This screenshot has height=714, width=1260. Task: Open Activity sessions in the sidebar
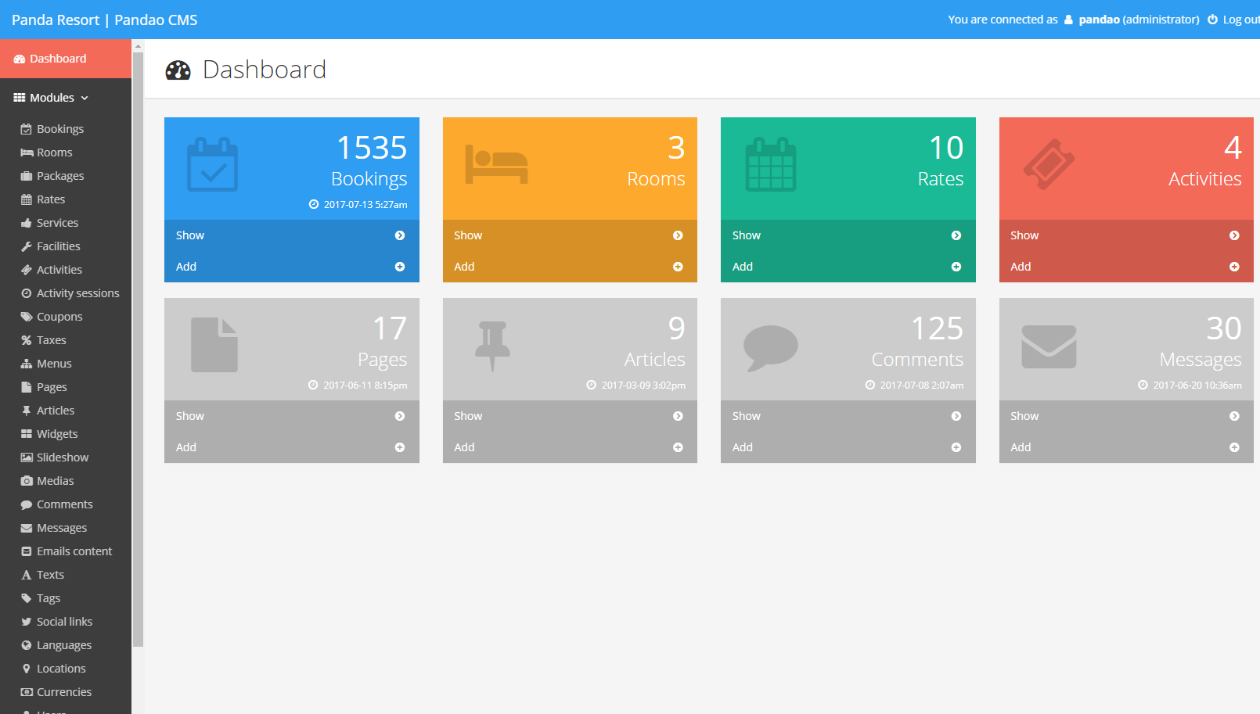coord(77,293)
